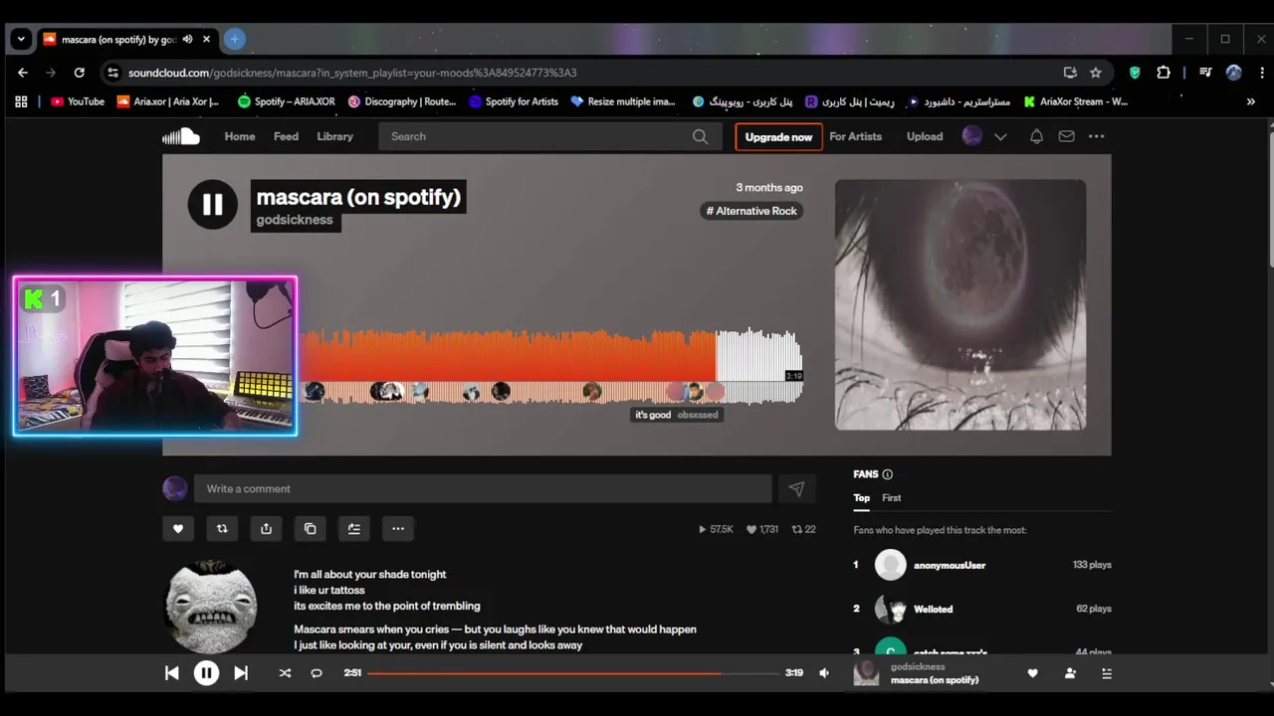Open Upload page in header
This screenshot has height=716, width=1274.
point(925,136)
